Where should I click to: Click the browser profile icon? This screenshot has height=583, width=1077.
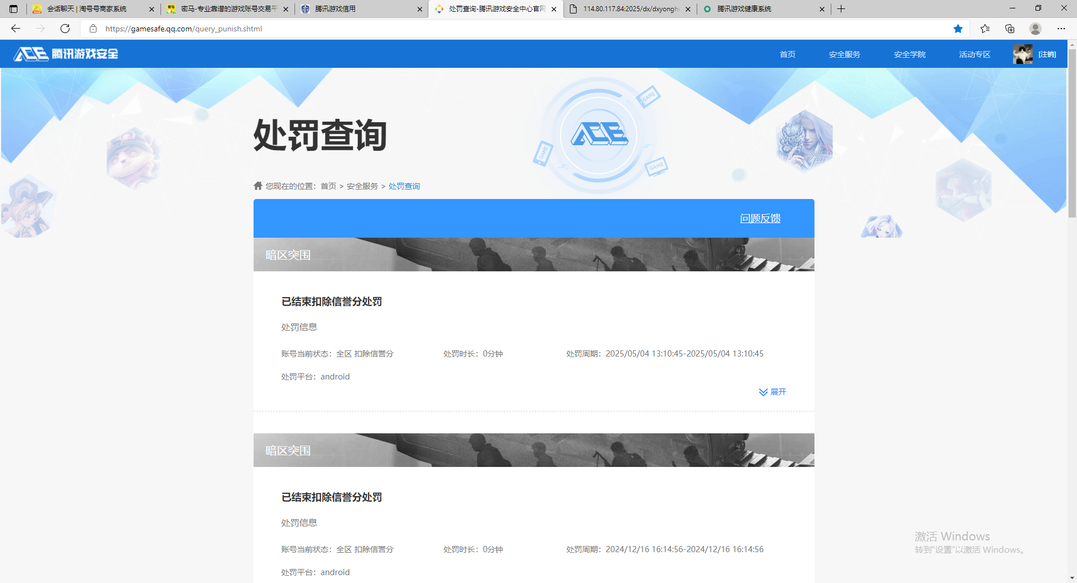point(1035,29)
